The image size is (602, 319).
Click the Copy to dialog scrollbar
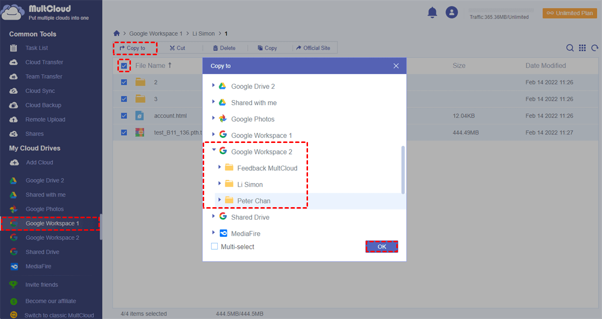tap(403, 170)
